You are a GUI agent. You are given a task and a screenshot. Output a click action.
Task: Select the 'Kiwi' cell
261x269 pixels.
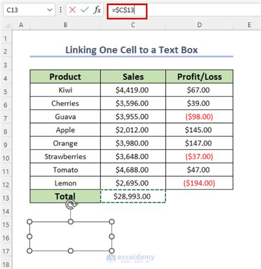coord(65,90)
